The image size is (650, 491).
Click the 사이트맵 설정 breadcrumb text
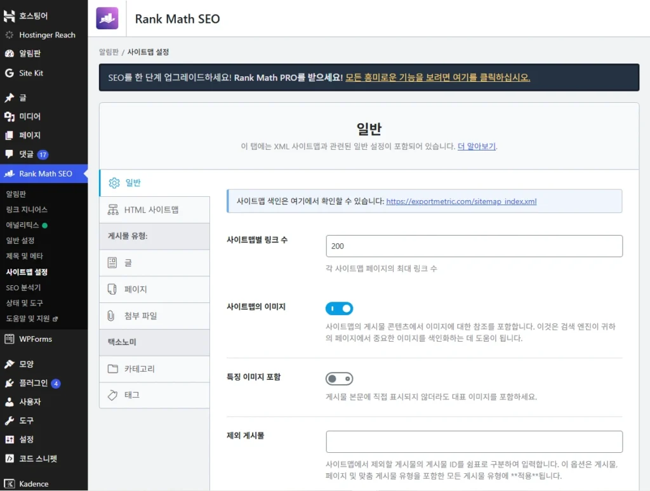tap(148, 52)
